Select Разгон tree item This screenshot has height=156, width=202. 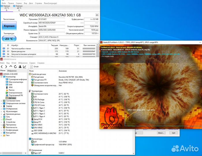point(10,90)
